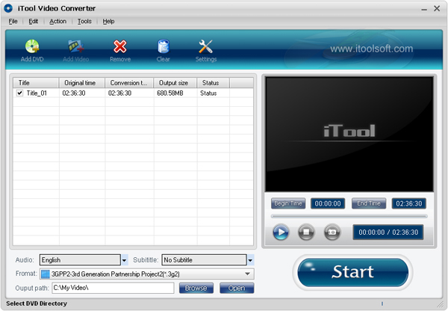Click the Start conversion button
Viewport: 448px width, 311px height.
pos(353,272)
